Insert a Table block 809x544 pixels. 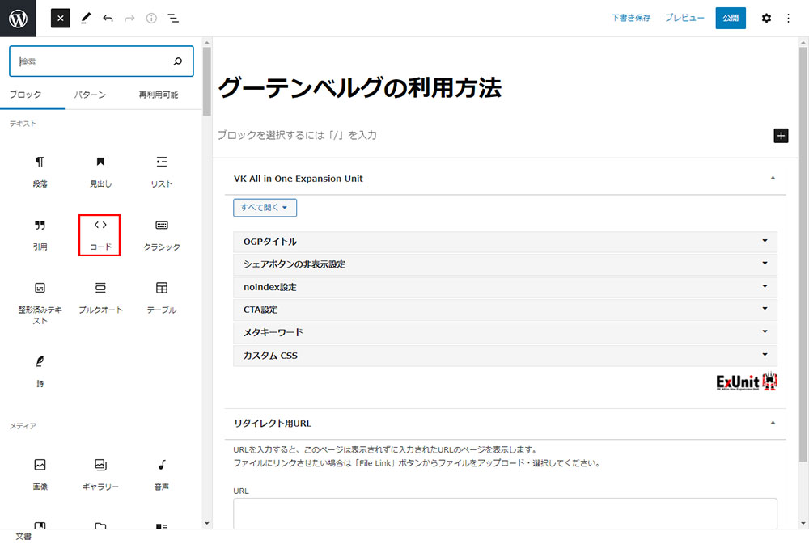161,297
